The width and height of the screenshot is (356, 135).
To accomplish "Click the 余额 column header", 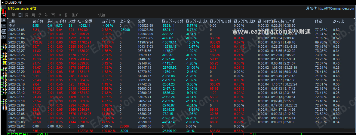I will tap(141, 22).
